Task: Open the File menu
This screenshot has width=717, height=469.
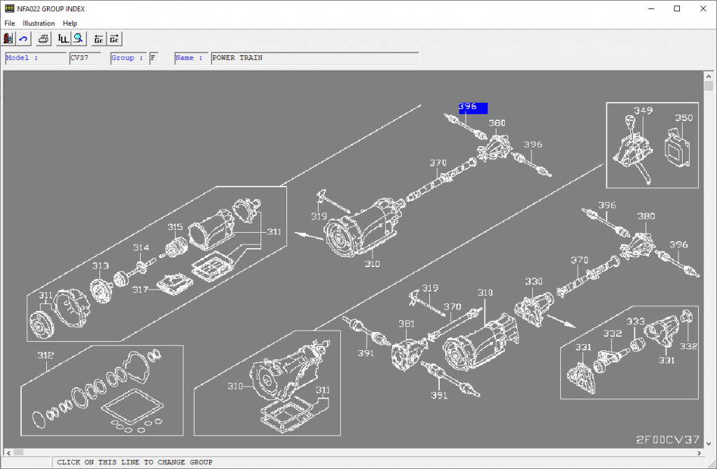Action: click(9, 23)
